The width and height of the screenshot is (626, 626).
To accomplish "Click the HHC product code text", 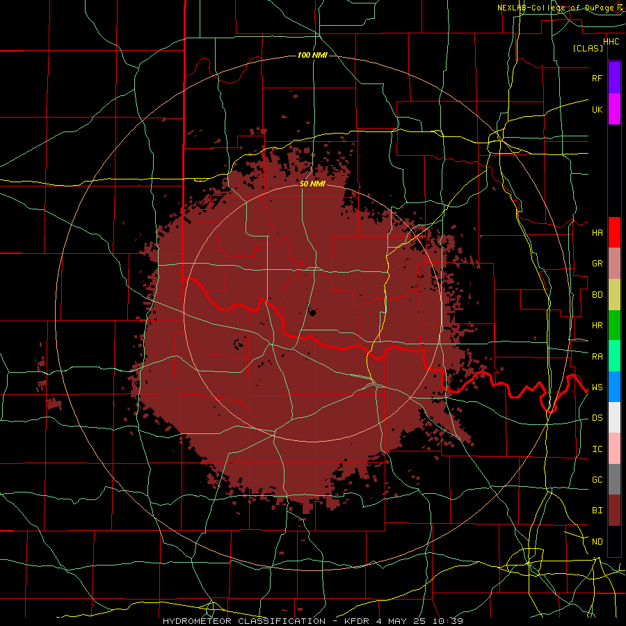I will 611,42.
